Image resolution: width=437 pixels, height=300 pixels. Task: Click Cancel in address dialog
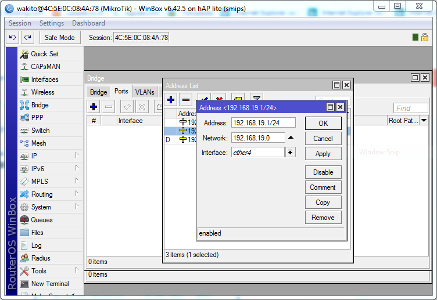tap(323, 139)
